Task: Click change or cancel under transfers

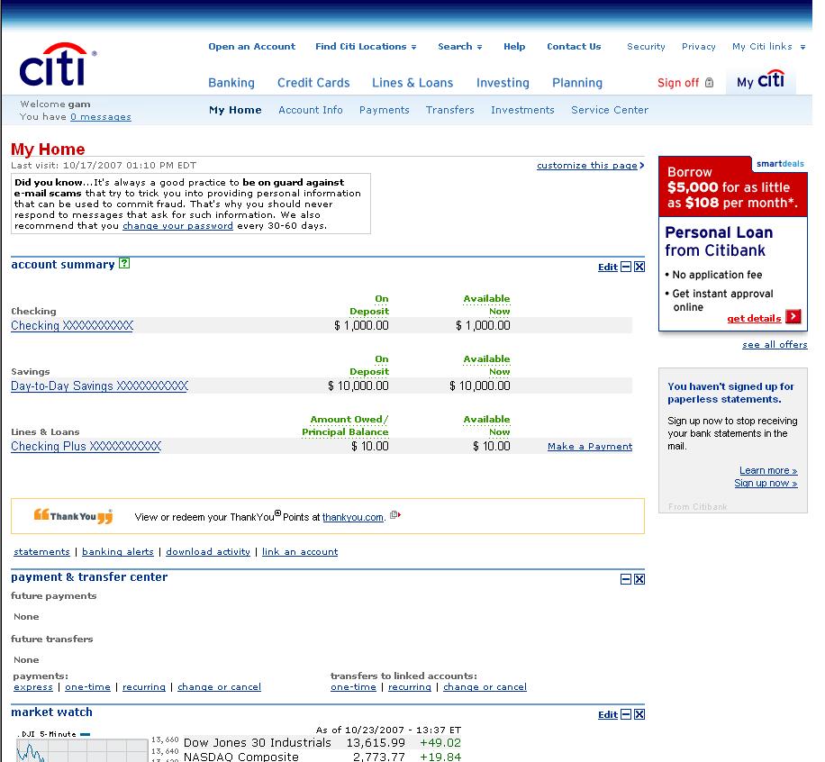Action: pos(485,686)
